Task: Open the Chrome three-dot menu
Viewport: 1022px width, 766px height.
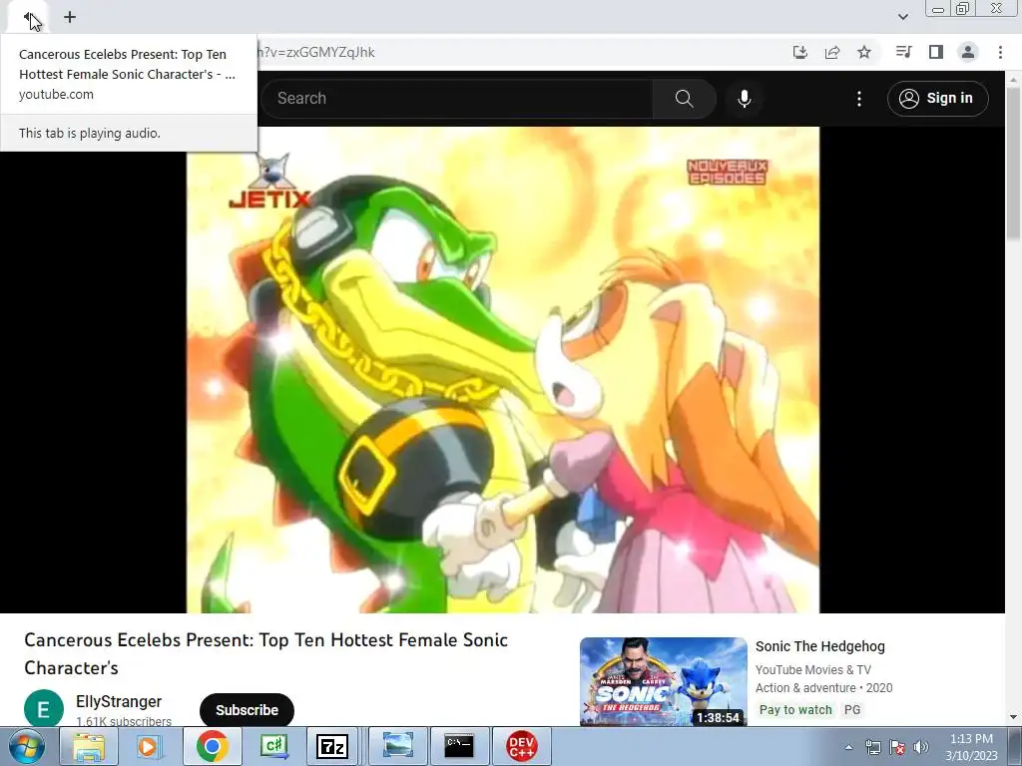Action: tap(1000, 52)
